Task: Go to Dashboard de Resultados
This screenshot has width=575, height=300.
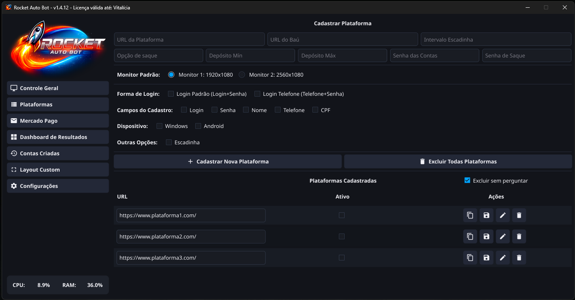Action: (x=58, y=137)
